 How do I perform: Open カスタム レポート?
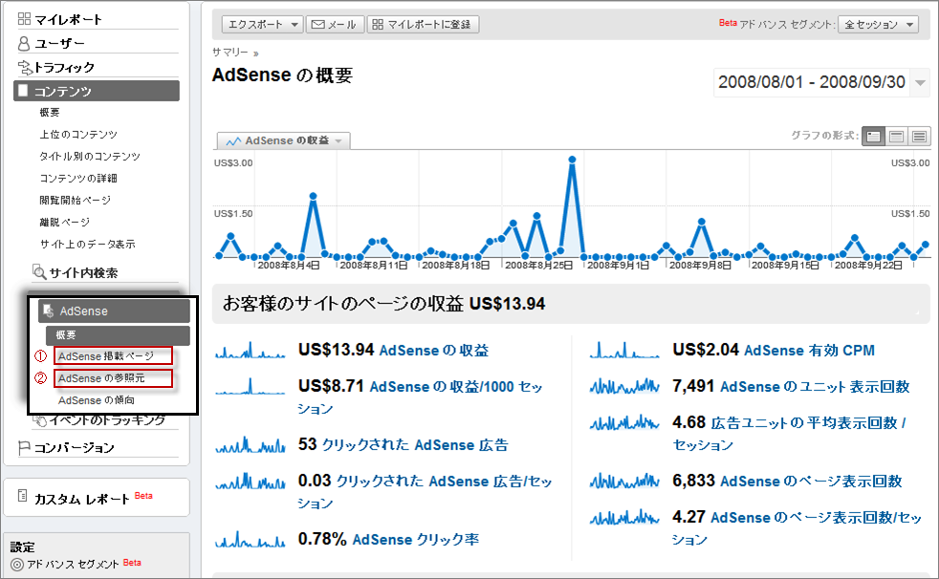coord(81,499)
